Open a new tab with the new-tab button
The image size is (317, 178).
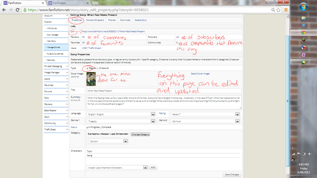(x=95, y=3)
